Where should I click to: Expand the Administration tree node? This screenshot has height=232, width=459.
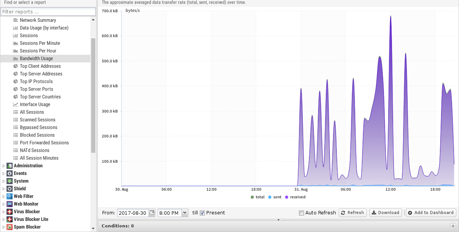[3, 166]
